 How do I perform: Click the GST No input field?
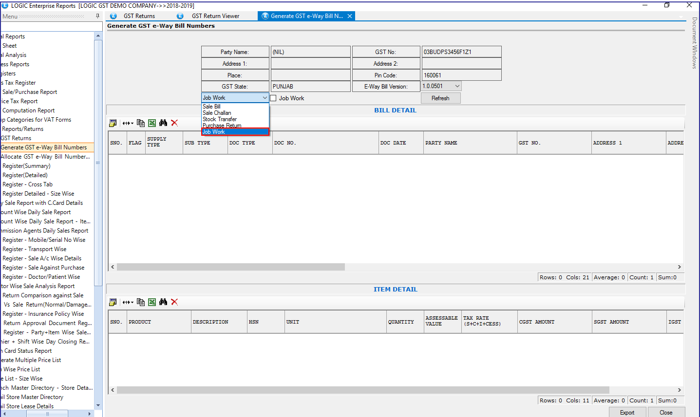[461, 52]
